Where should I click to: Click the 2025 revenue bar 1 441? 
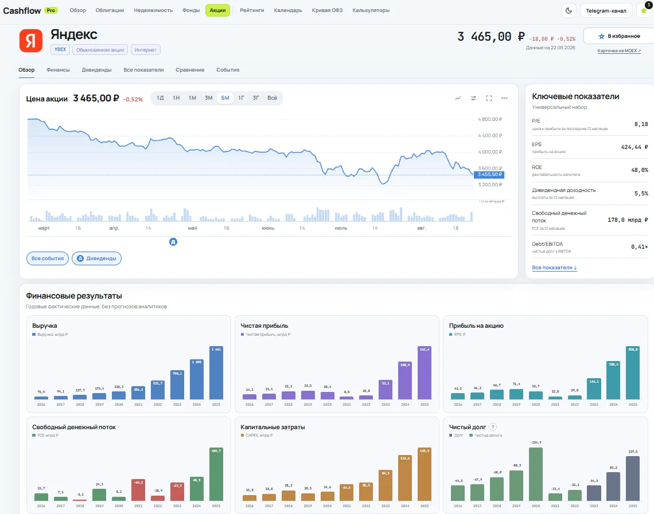tap(216, 373)
